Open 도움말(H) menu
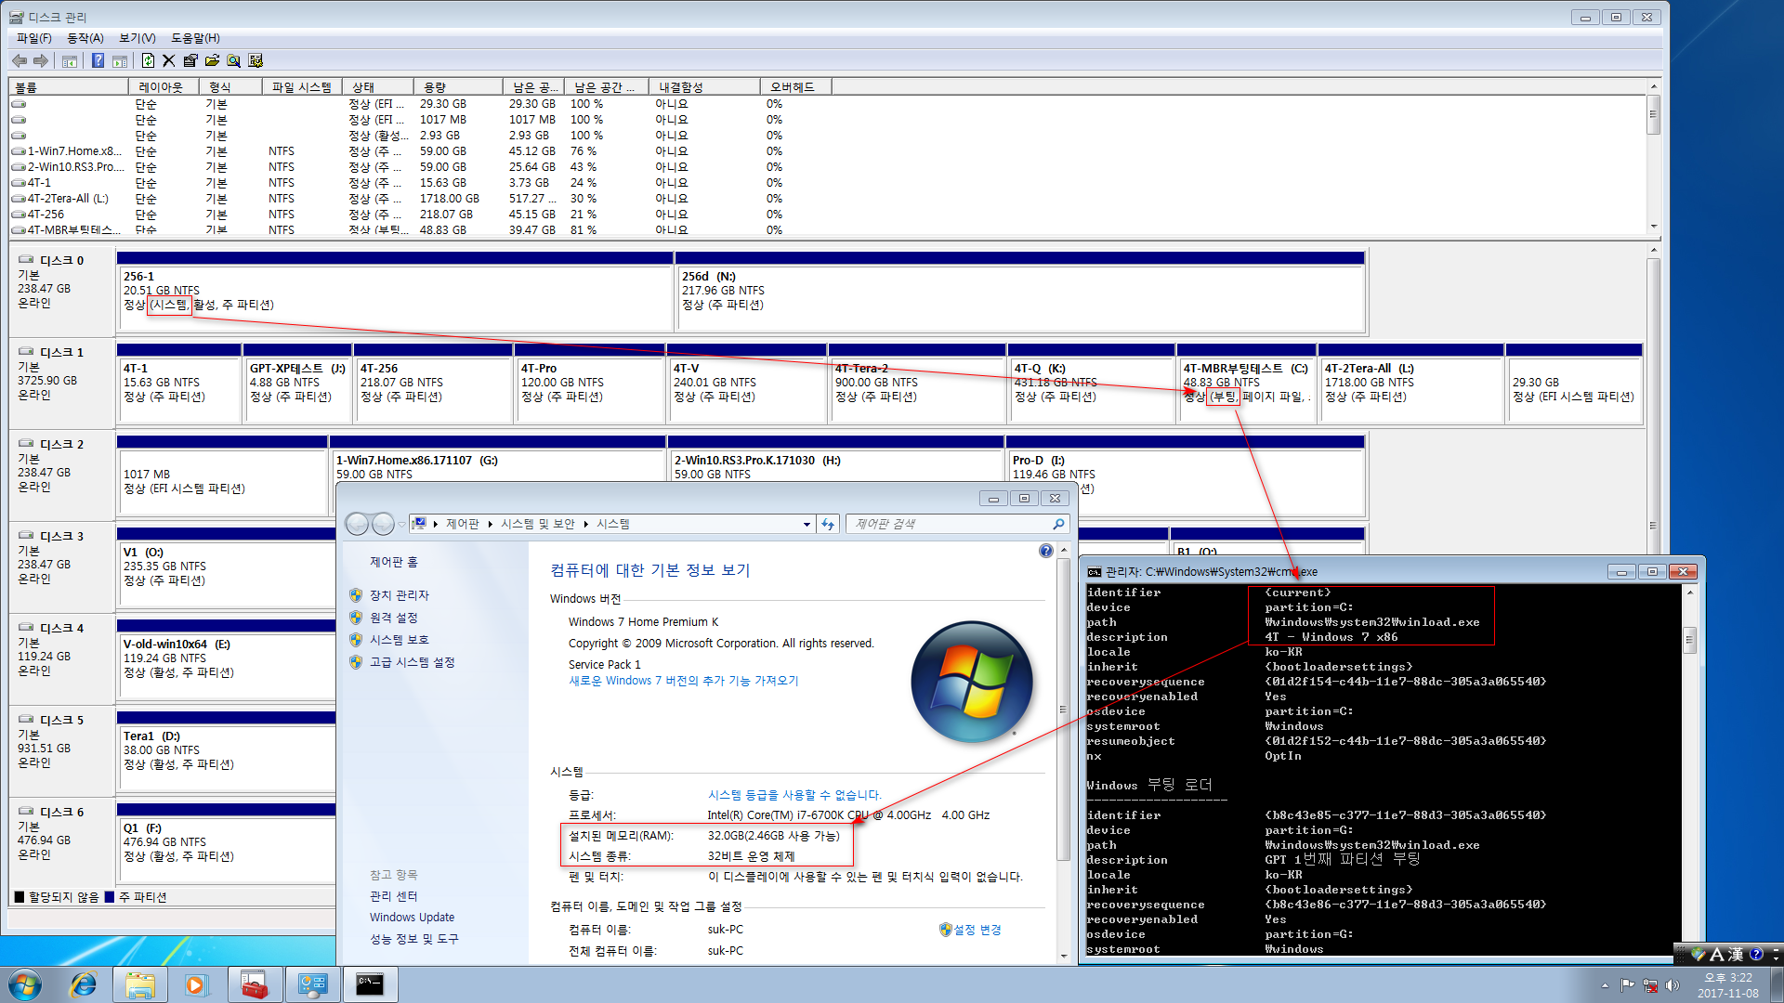 195,38
